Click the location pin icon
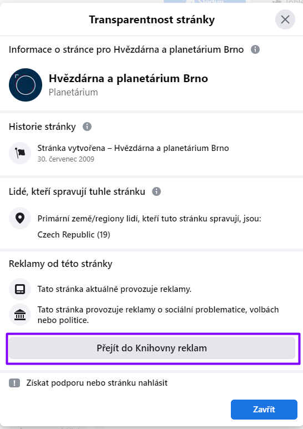Screen dimensions: 303x429 20,218
